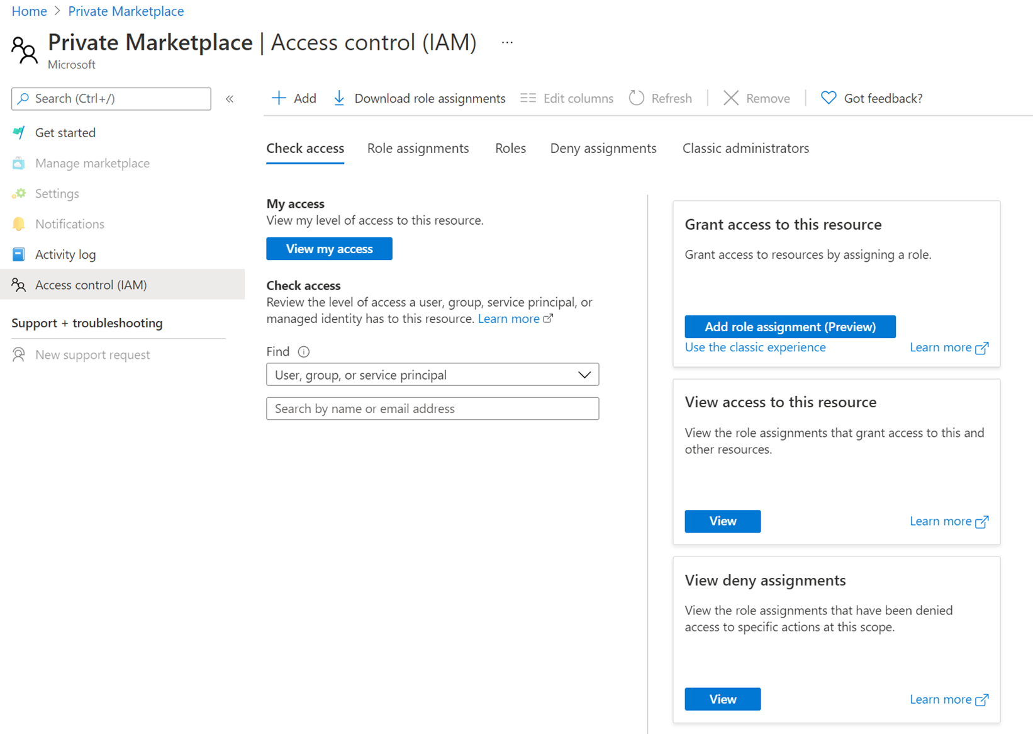Click the Find info icon
The width and height of the screenshot is (1033, 734).
click(304, 352)
